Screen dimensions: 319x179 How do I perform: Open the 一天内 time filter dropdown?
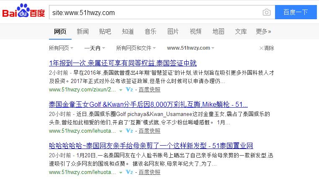click(x=95, y=48)
